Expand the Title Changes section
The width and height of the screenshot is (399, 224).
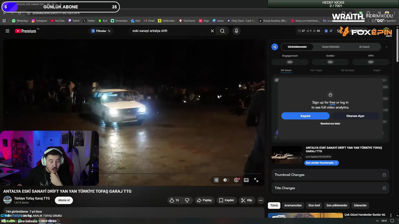pos(330,188)
